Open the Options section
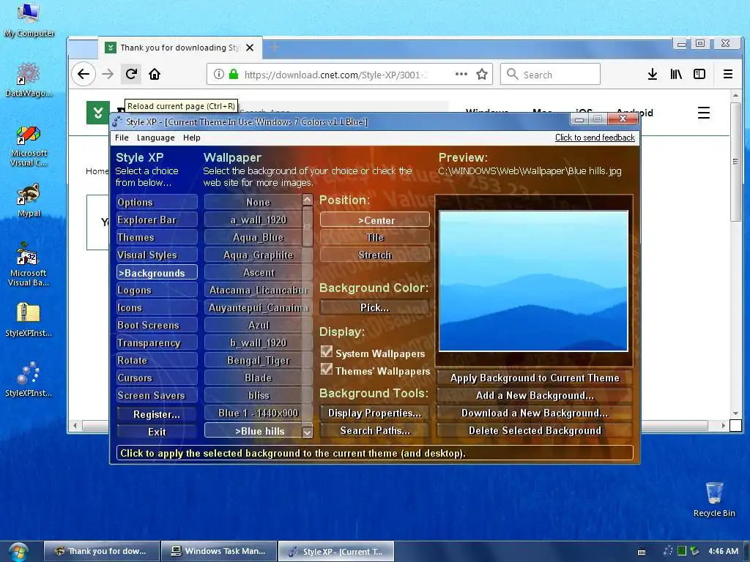The image size is (750, 562). [x=157, y=202]
